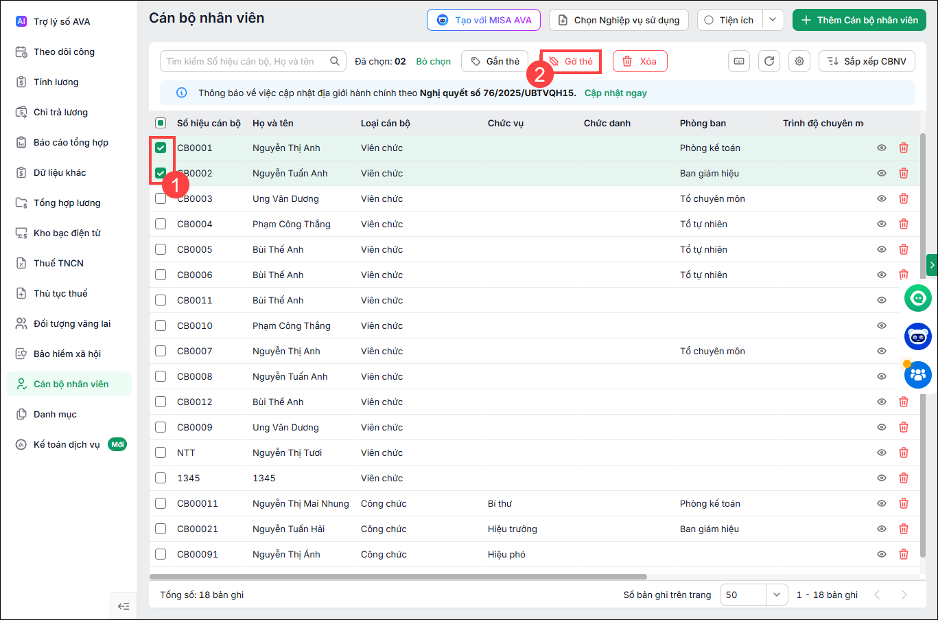
Task: Check the box for CB00021
Action: pos(161,529)
